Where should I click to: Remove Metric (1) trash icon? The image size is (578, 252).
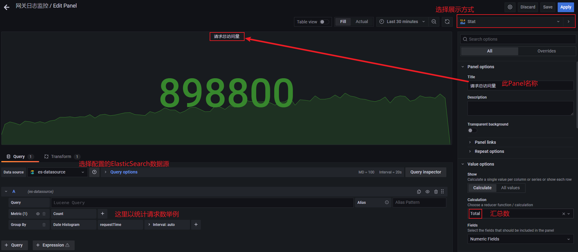[44, 214]
